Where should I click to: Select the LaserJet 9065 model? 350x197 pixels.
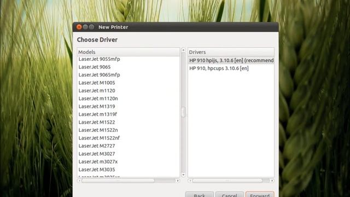[x=129, y=67]
